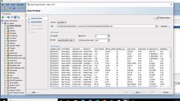Click the SUB_TOTAL column header
This screenshot has width=180, height=101.
point(132,49)
